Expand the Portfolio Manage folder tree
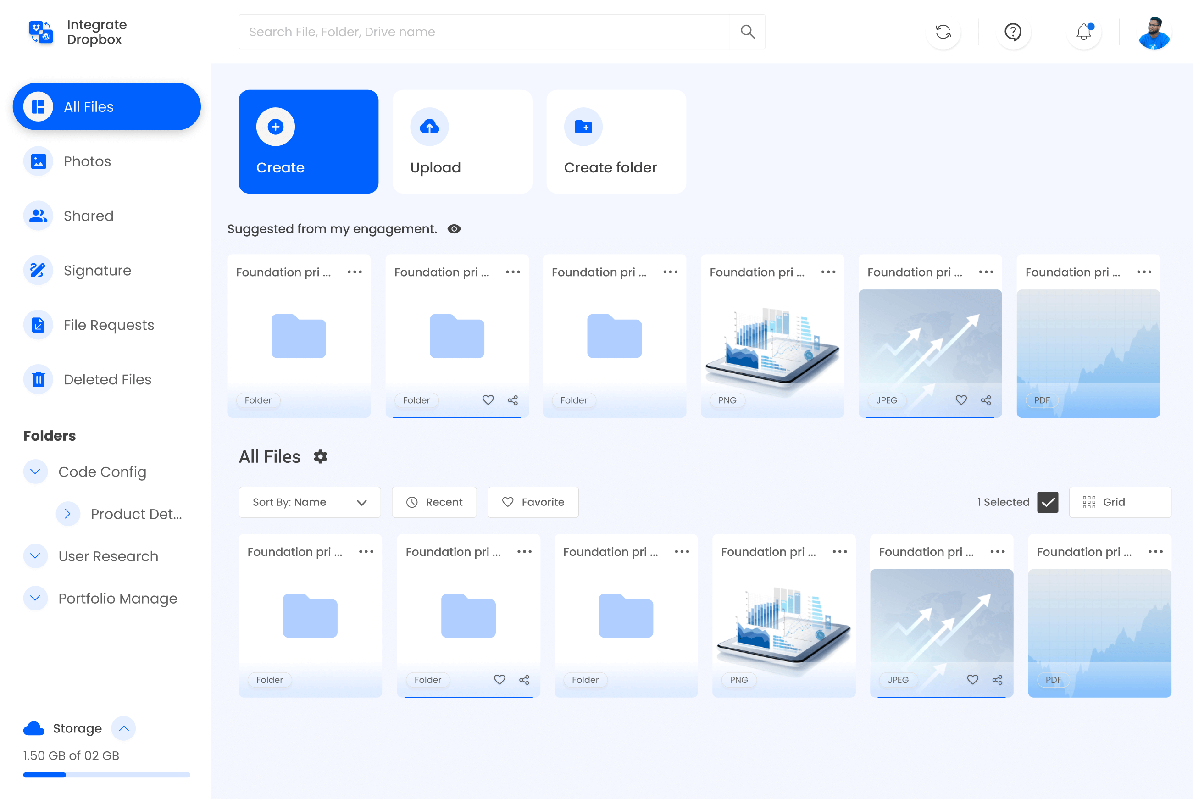1193x799 pixels. [x=35, y=599]
